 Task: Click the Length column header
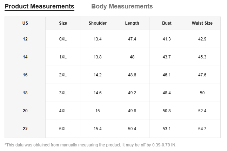tap(132, 23)
